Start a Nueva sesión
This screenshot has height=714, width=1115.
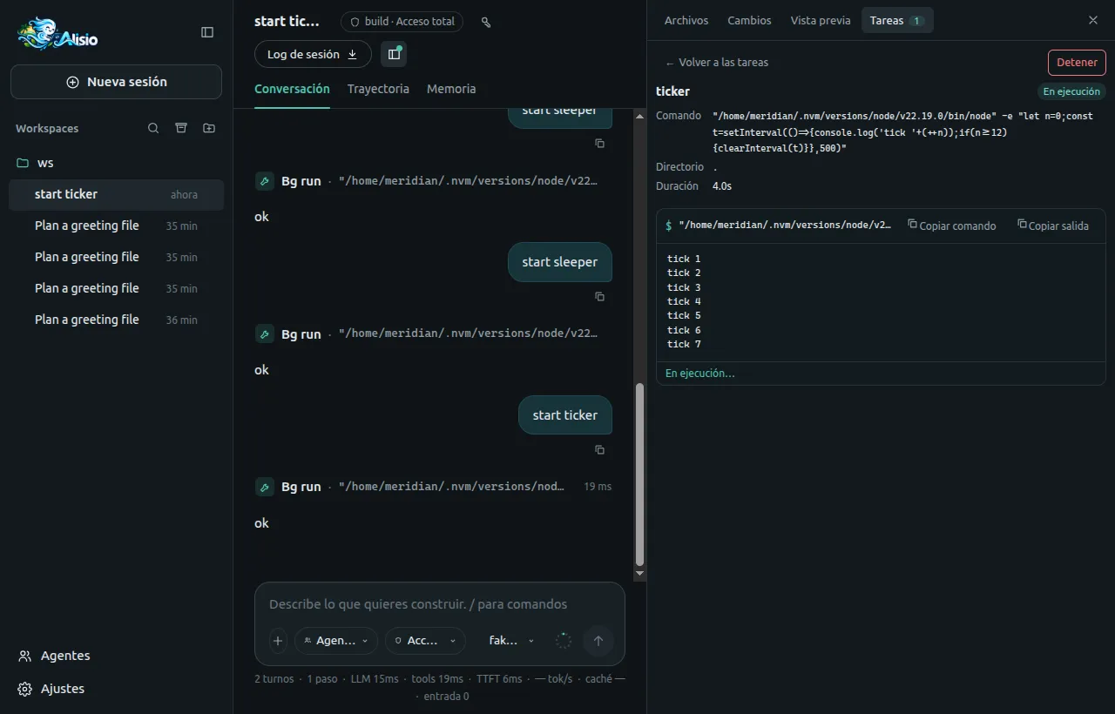coord(116,82)
